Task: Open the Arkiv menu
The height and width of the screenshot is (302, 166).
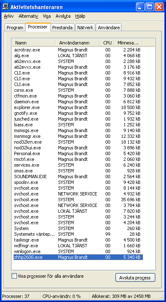Action: 9,16
